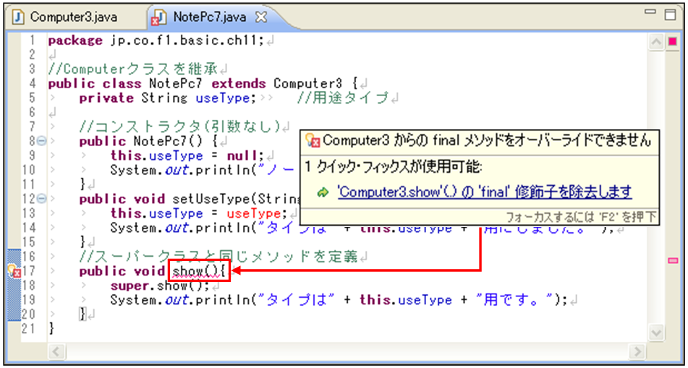
Task: Switch to the Computer3.java editor tab
Action: [x=73, y=17]
